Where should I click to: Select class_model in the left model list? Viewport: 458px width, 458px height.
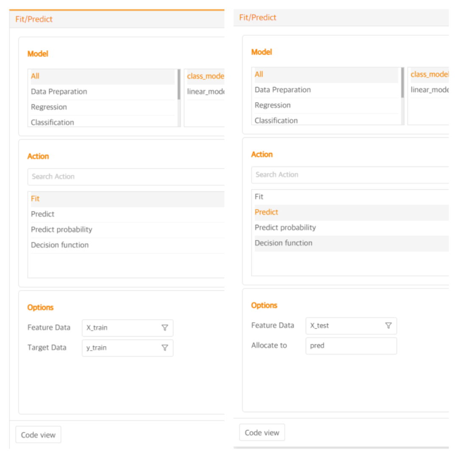point(205,76)
